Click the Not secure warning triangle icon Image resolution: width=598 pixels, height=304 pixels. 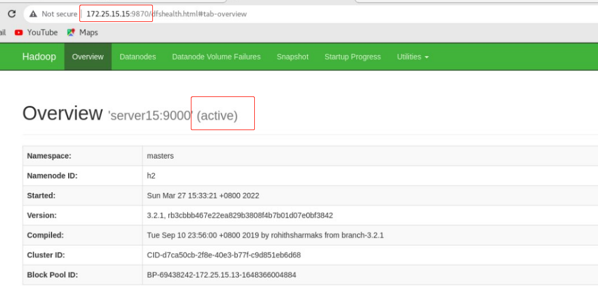33,14
